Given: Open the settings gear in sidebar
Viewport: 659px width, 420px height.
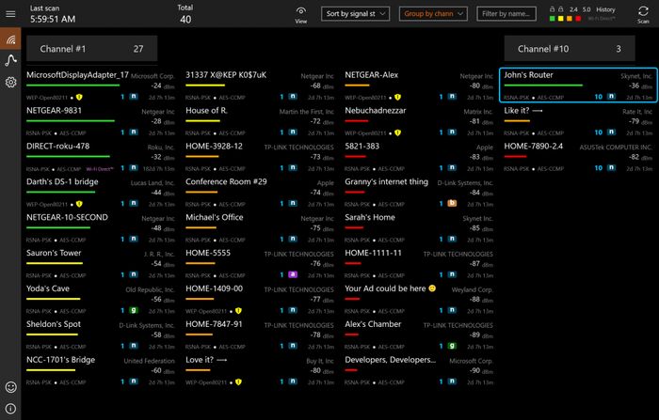Looking at the screenshot, I should tap(10, 82).
